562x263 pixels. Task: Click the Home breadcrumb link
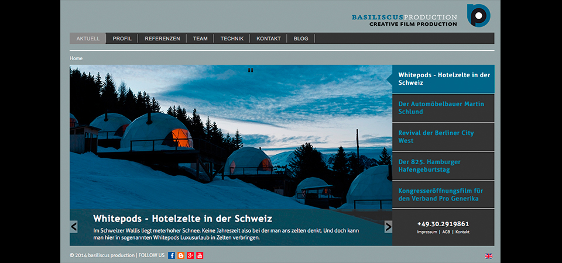76,58
